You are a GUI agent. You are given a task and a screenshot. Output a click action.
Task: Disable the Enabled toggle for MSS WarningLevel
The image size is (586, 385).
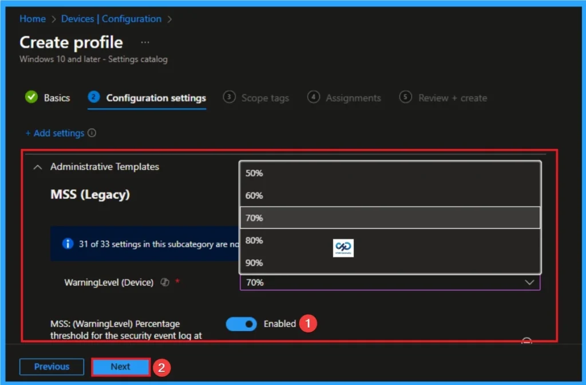click(241, 324)
